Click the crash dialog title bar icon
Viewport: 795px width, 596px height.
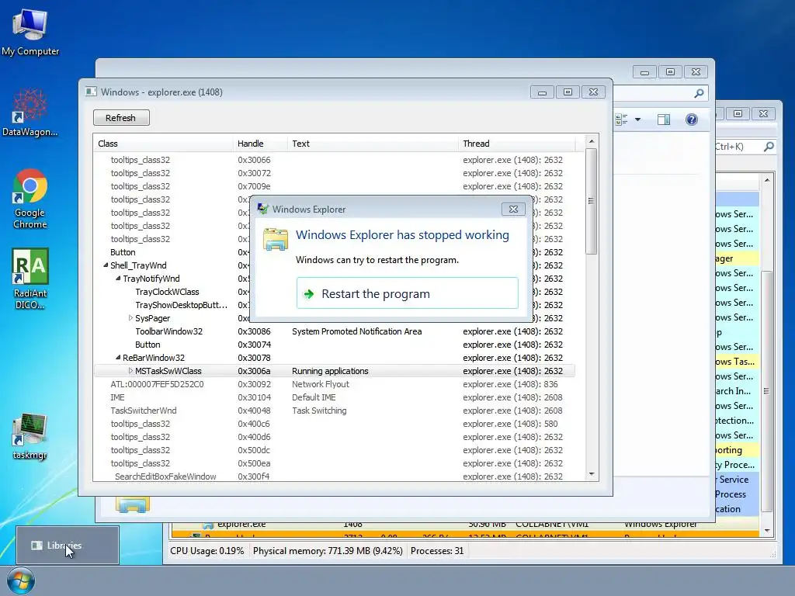pos(262,209)
